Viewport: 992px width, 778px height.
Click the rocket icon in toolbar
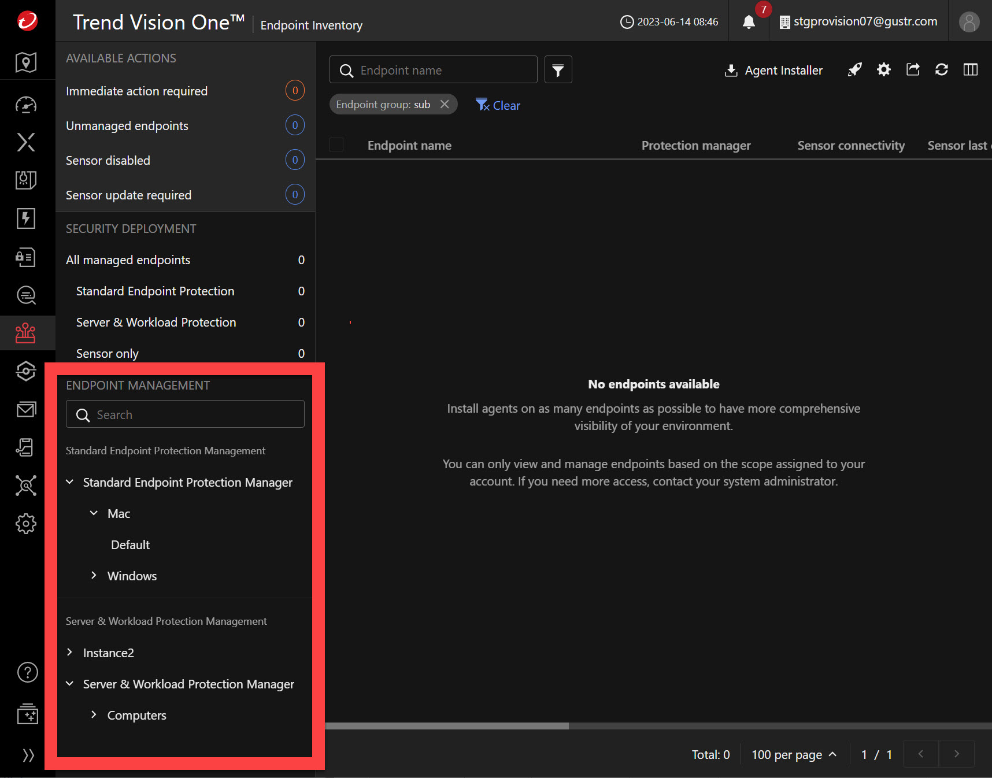[854, 70]
